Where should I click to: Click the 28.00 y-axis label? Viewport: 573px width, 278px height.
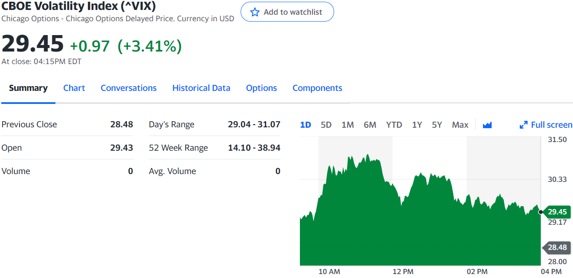click(x=557, y=262)
